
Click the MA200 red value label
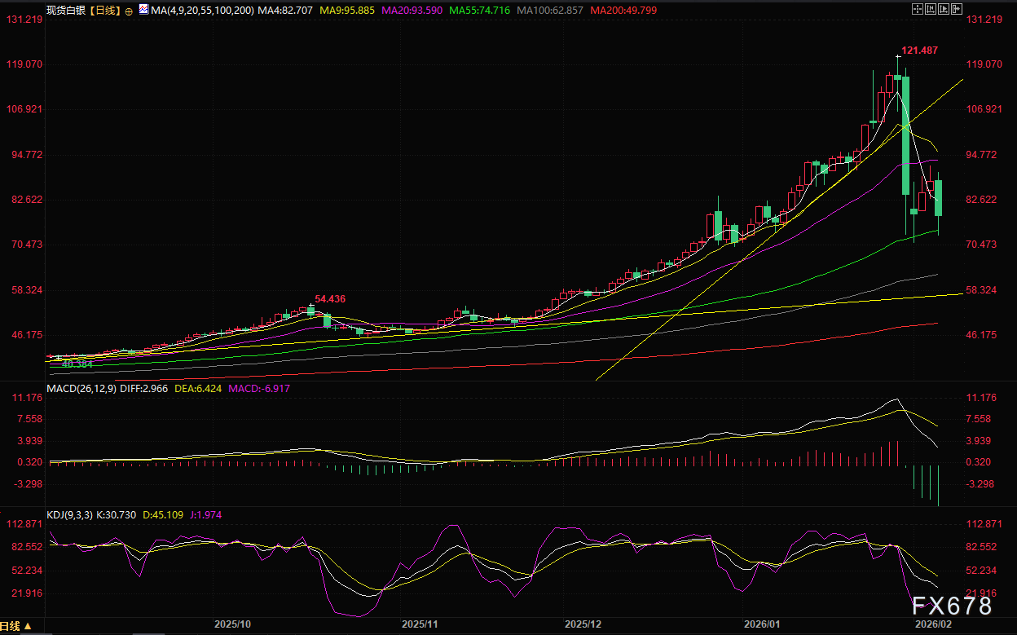pos(623,10)
